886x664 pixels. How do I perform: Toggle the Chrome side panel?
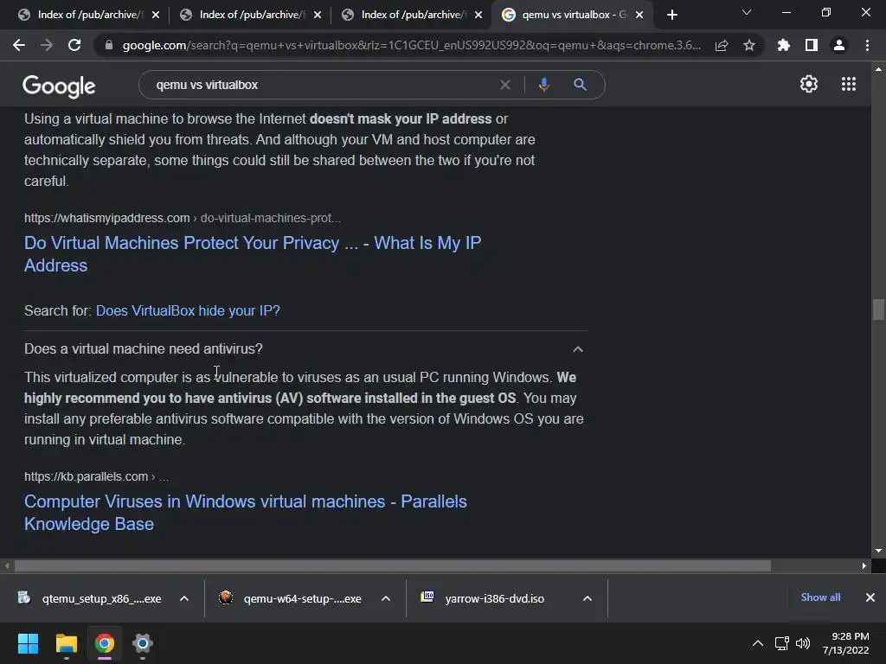pyautogui.click(x=812, y=45)
